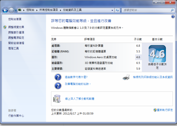Open 進階工具 sidebar link
This screenshot has height=126, width=177.
14,48
